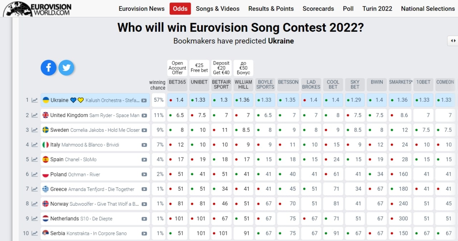Screen dimensions: 458x241
Task: Go to Results & Points page
Action: tap(271, 9)
